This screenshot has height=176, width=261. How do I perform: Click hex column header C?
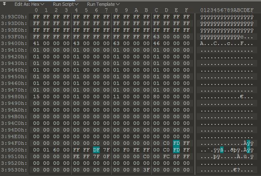pos(156,10)
